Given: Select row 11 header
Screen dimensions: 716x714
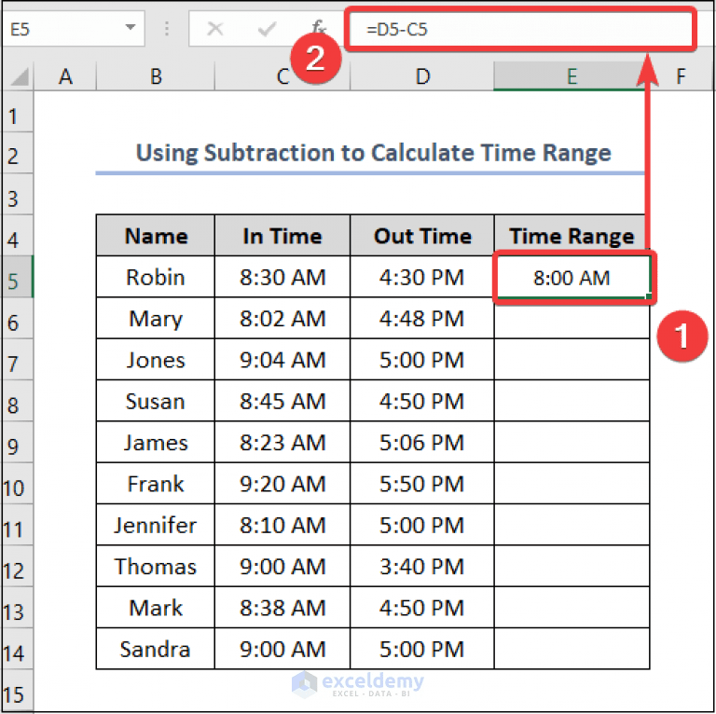Looking at the screenshot, I should tap(18, 526).
